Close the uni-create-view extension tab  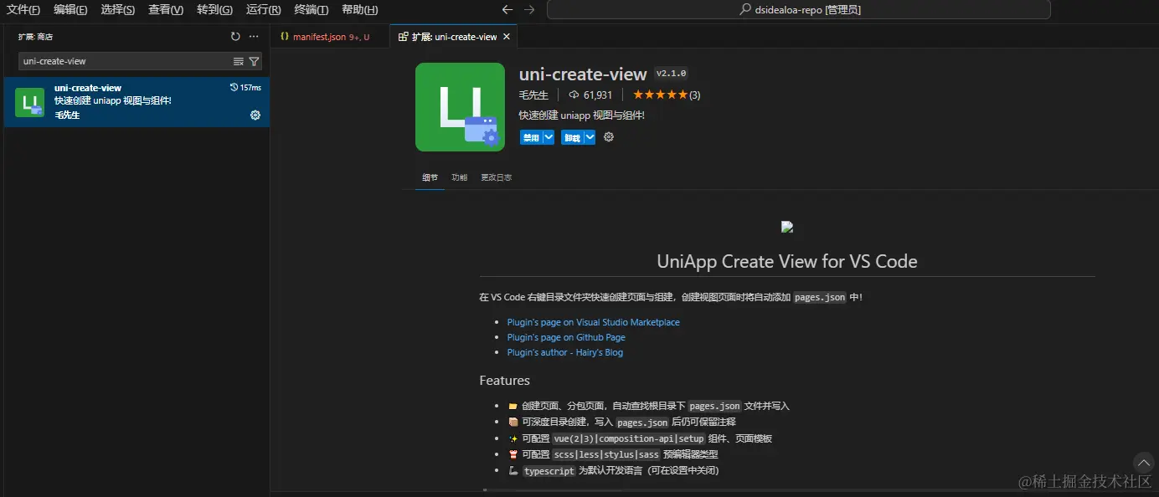(506, 37)
